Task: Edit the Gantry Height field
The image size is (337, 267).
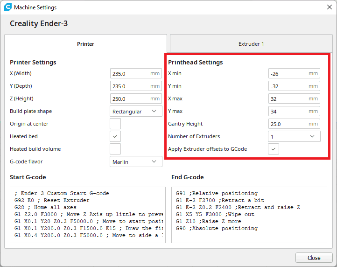Action: (294, 124)
